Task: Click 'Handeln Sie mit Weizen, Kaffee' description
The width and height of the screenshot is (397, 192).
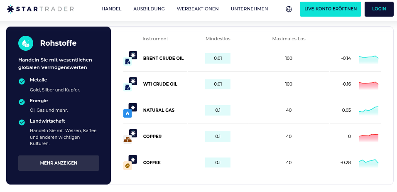Action: [63, 131]
